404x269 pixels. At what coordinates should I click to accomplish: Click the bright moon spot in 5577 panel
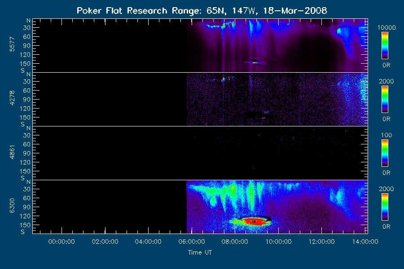[x=255, y=63]
